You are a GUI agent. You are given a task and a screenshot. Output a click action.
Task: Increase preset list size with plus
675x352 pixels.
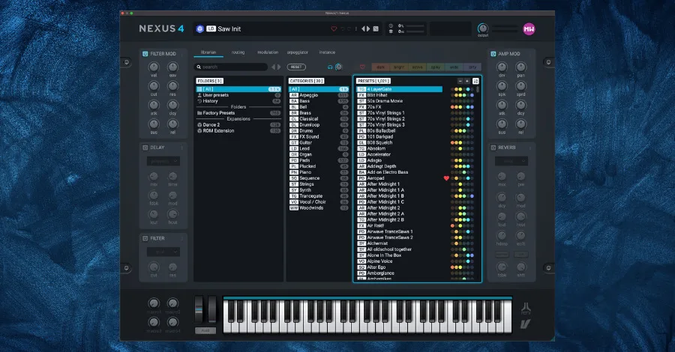pos(467,81)
